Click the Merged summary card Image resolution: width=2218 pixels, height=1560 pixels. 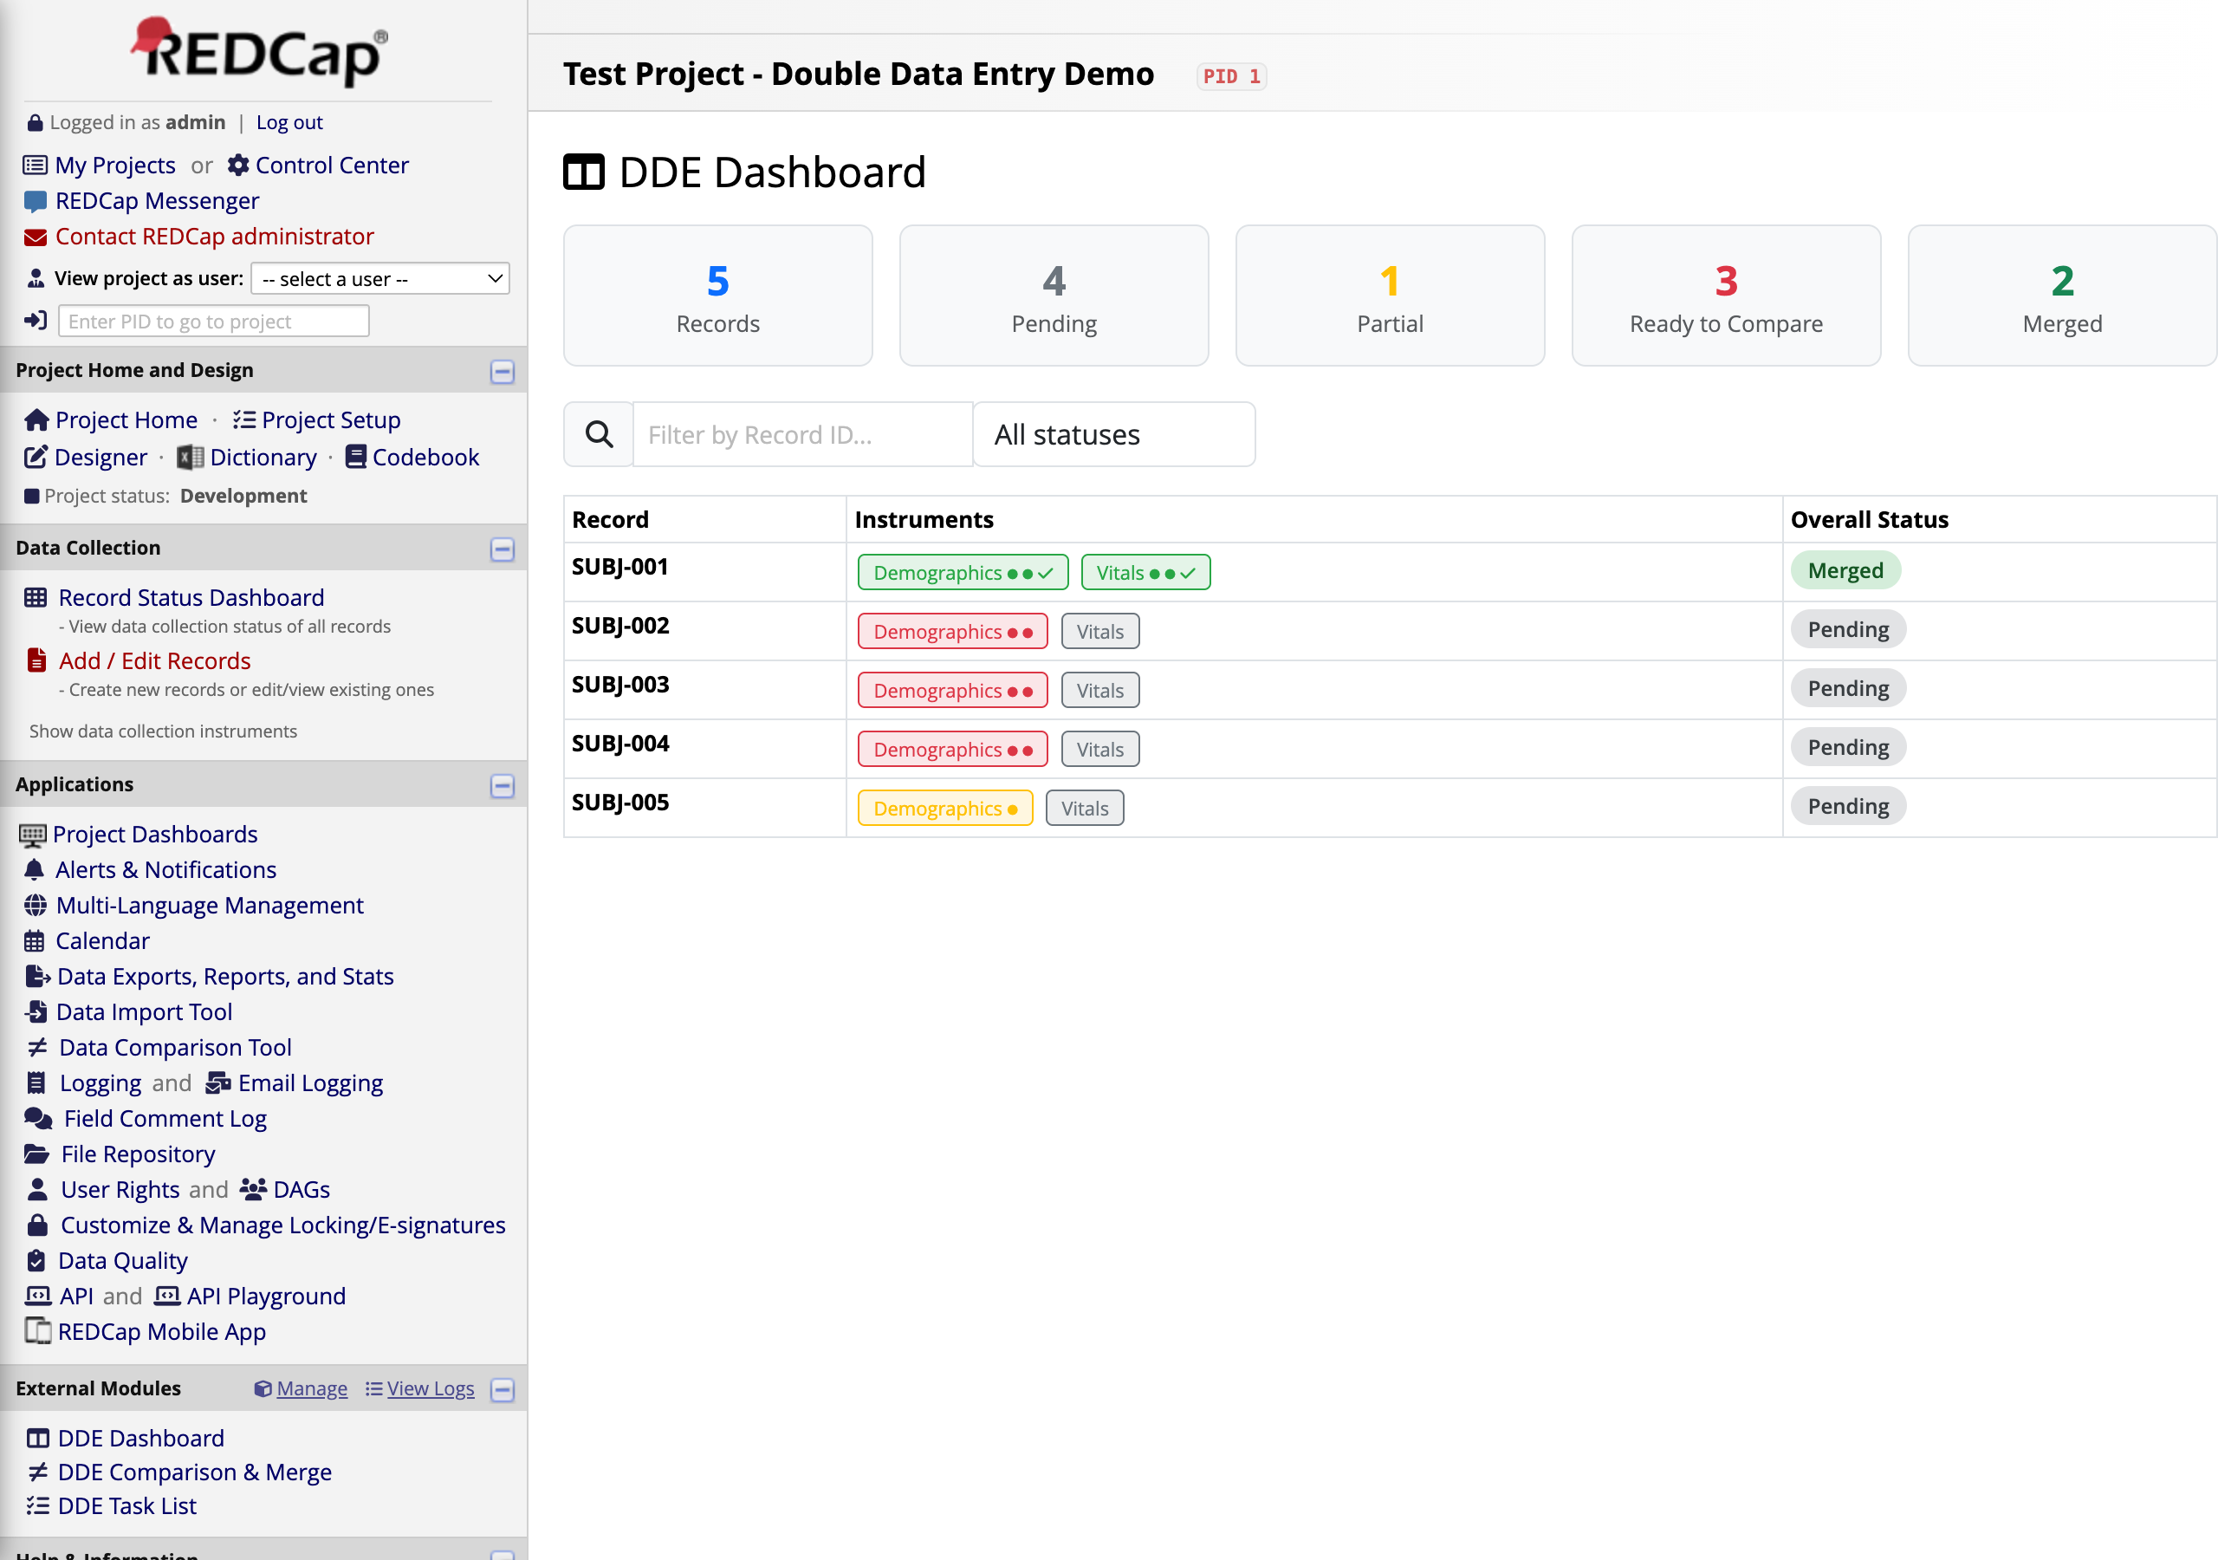pyautogui.click(x=2061, y=296)
